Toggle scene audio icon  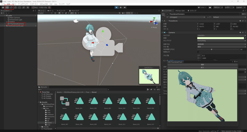pyautogui.click(x=63, y=13)
